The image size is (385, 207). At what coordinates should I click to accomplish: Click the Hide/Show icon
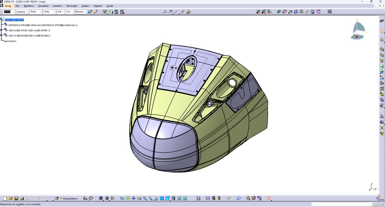coord(179,198)
